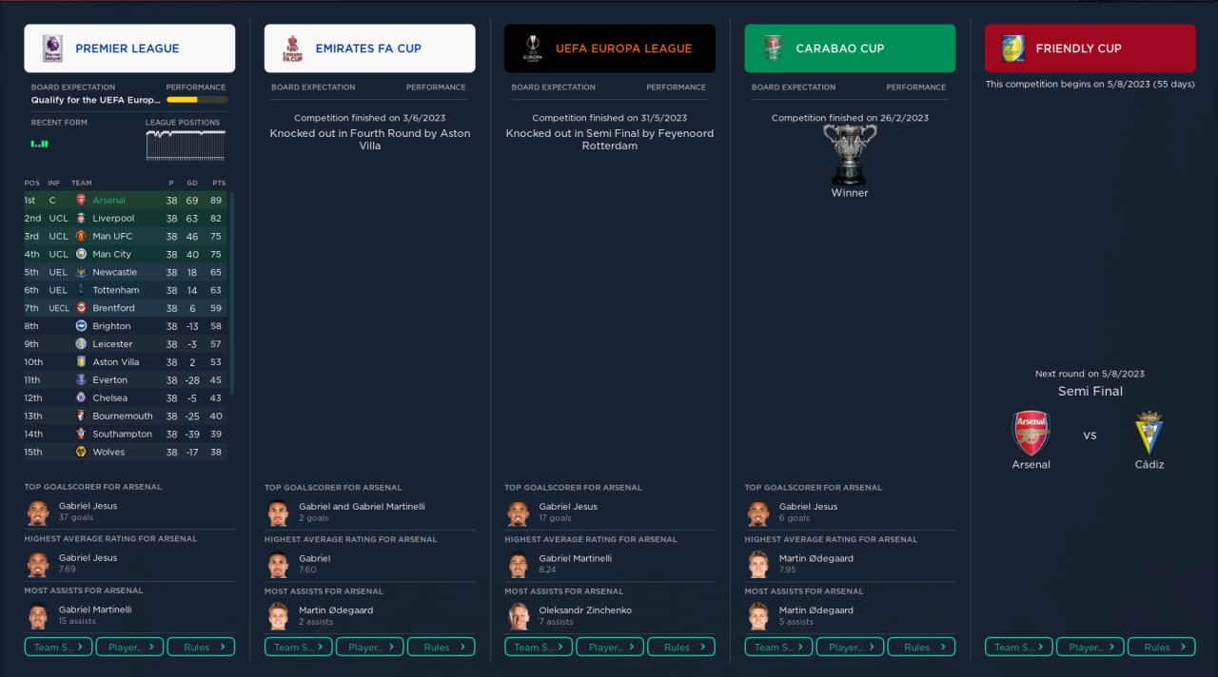Click Man UFC's badge in the table

(81, 237)
